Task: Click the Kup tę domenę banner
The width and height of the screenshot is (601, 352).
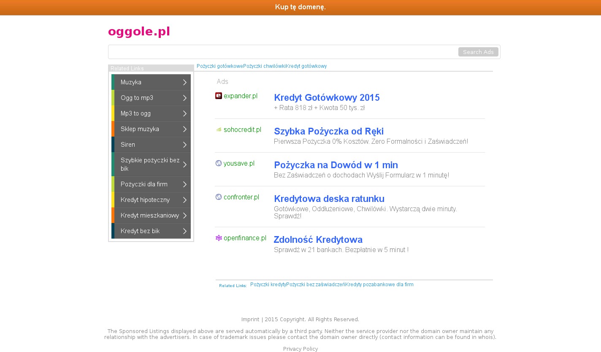Action: pyautogui.click(x=300, y=7)
